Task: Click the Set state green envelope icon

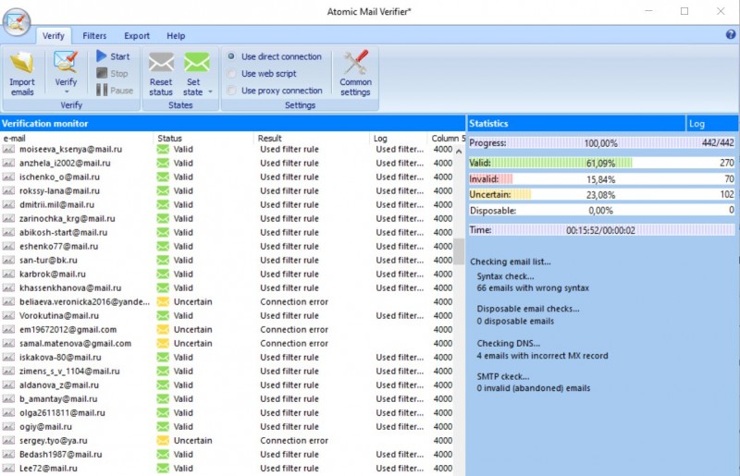Action: pos(197,62)
